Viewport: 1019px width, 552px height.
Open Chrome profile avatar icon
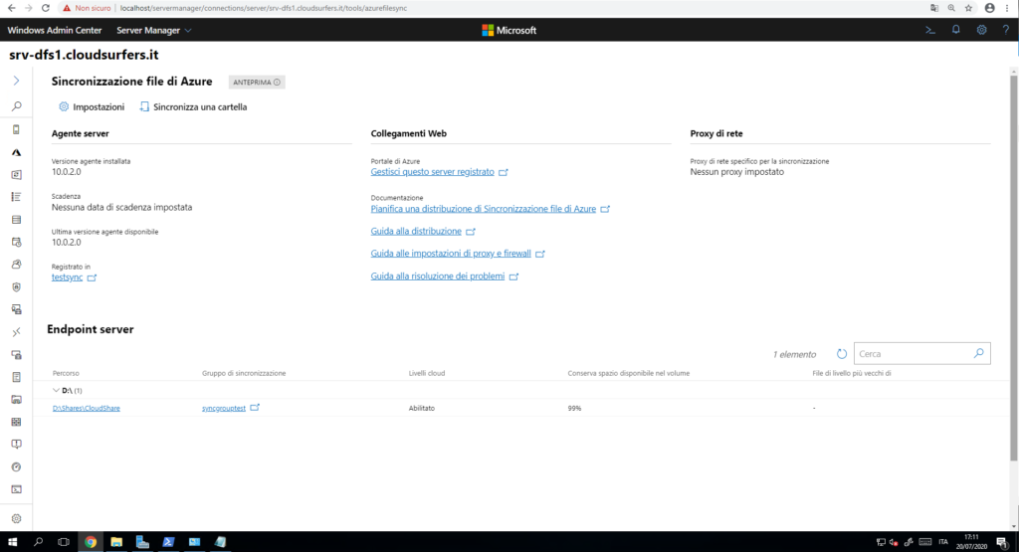pos(990,8)
